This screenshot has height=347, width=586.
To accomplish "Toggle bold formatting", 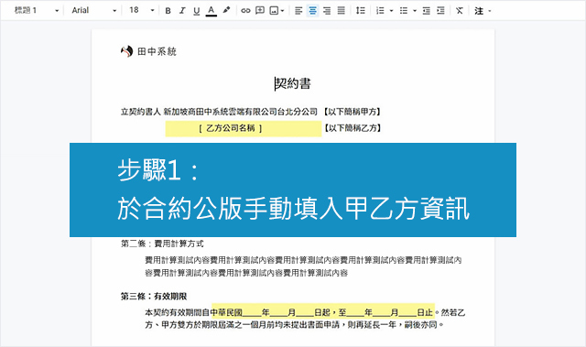I will 168,11.
